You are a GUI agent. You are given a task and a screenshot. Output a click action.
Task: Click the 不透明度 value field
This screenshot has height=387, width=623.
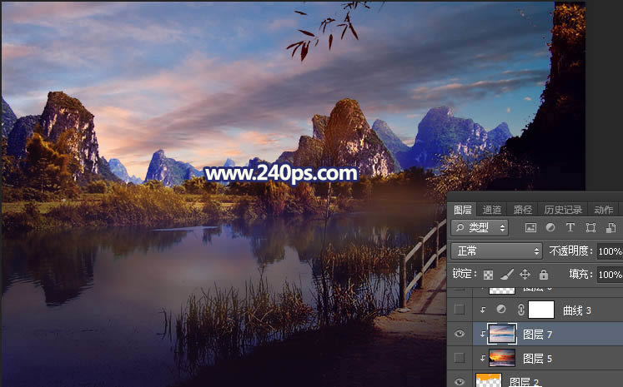pyautogui.click(x=610, y=251)
